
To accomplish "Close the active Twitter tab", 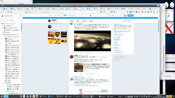I will click(36, 8).
